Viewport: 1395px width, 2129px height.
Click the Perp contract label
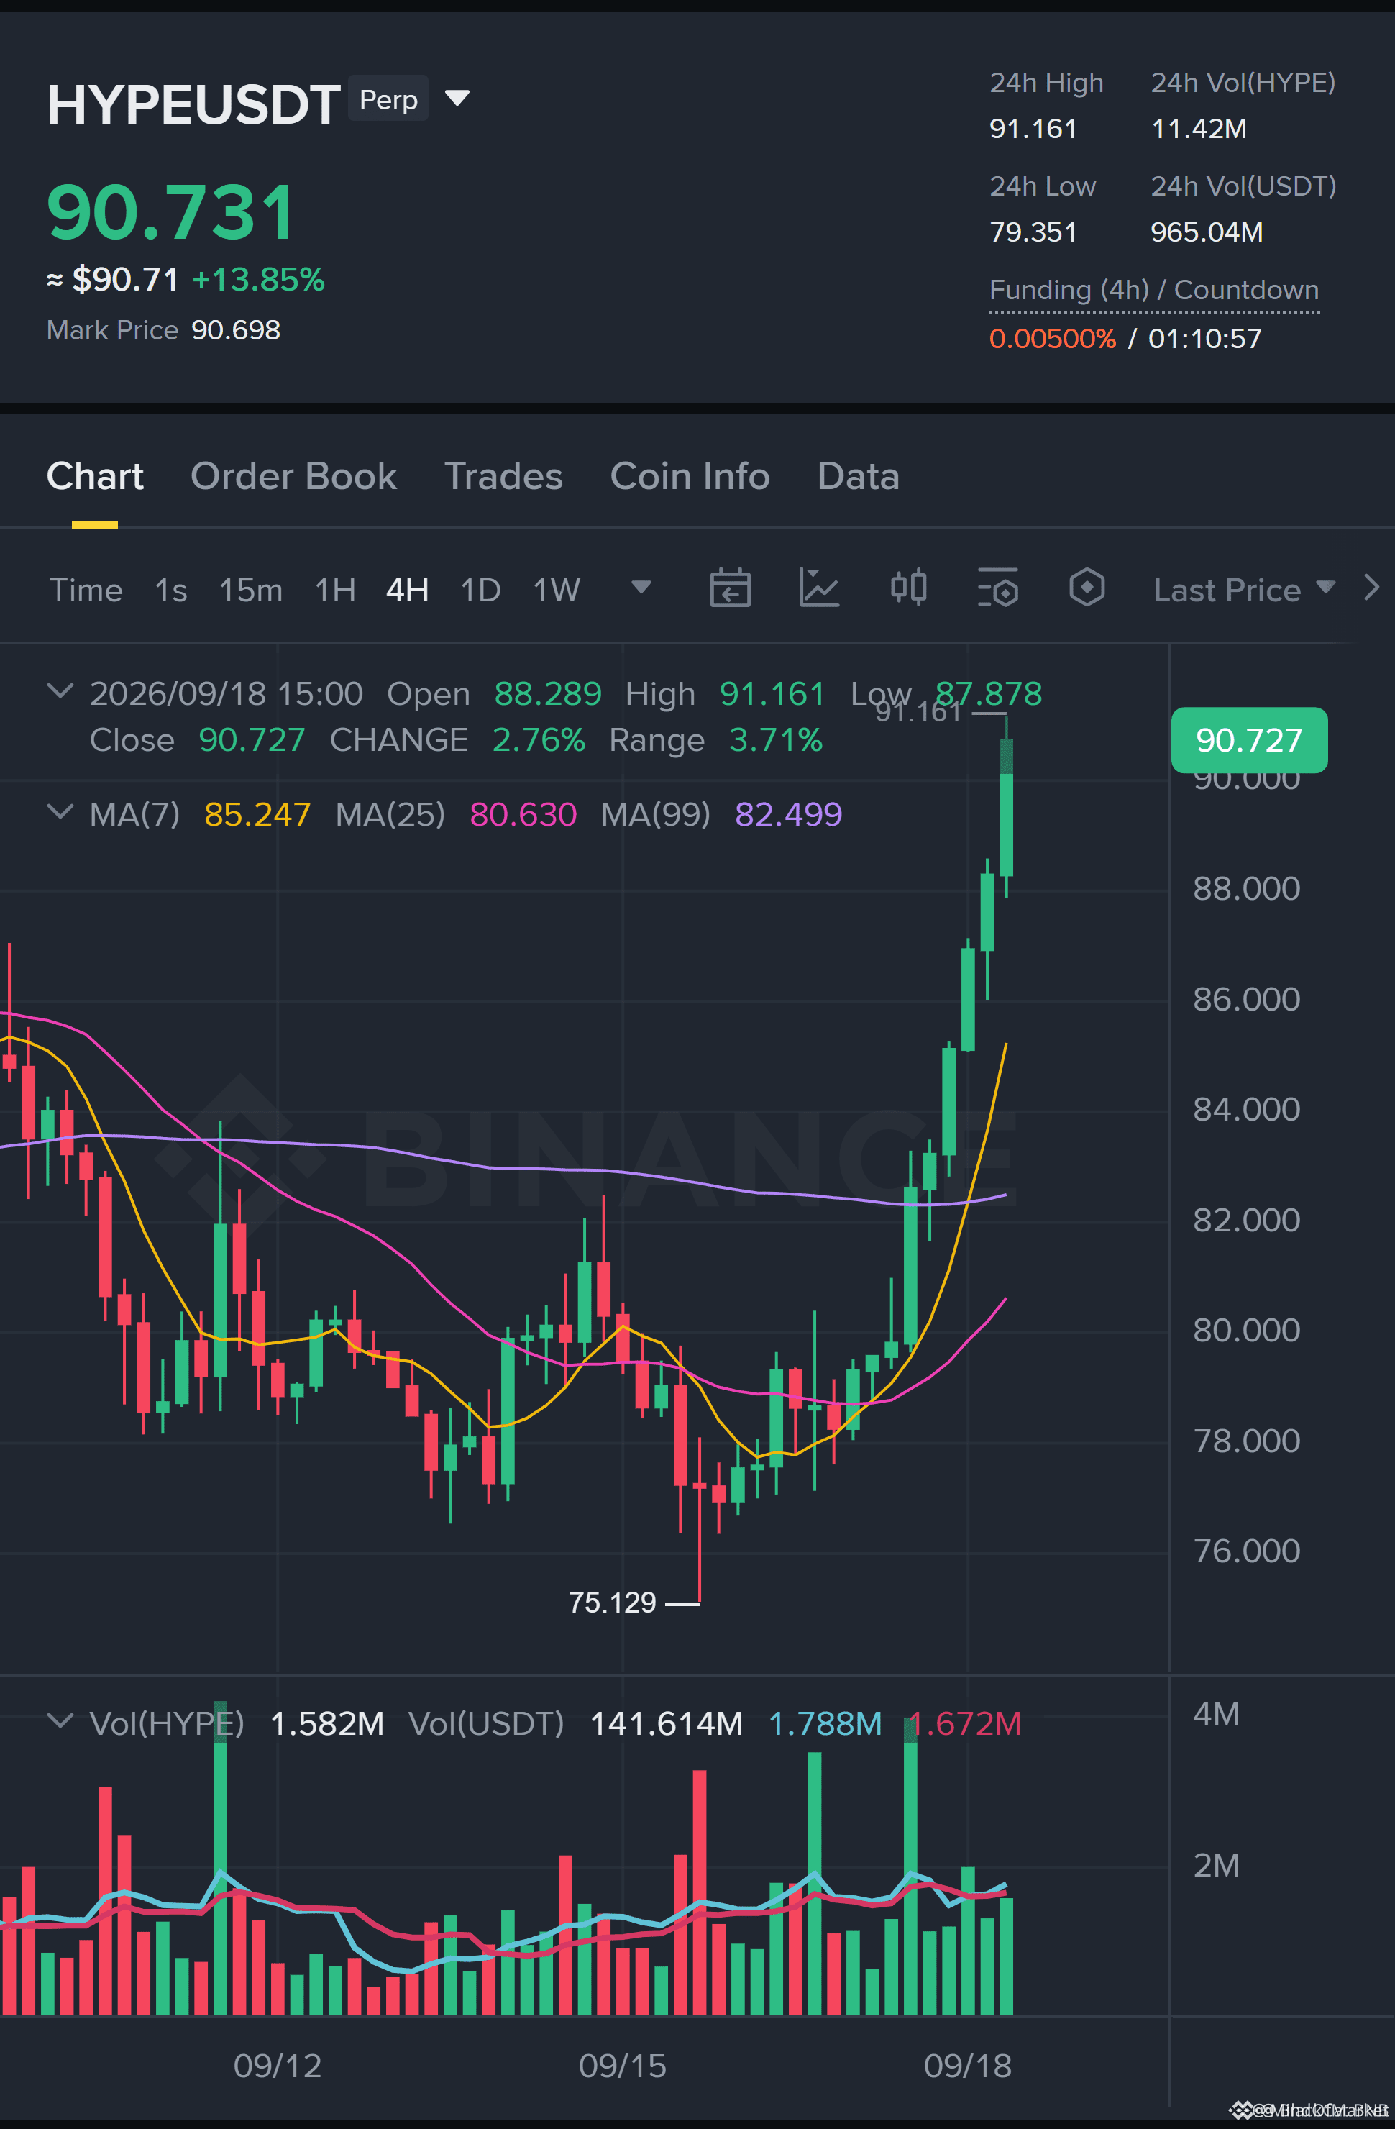[388, 99]
